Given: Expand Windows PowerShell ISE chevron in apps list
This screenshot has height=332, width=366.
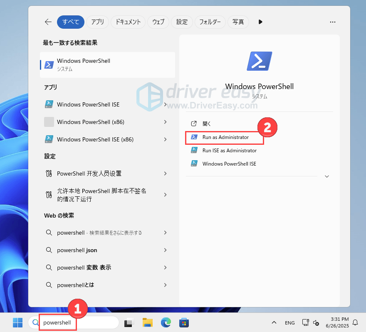Looking at the screenshot, I should point(165,104).
